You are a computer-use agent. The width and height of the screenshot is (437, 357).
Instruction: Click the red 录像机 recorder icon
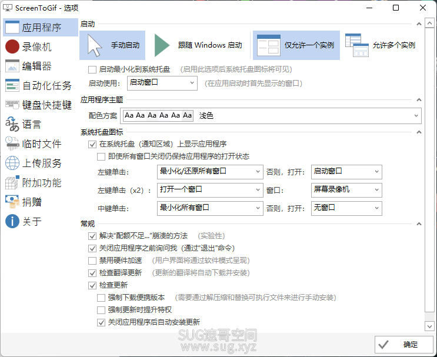click(x=12, y=46)
